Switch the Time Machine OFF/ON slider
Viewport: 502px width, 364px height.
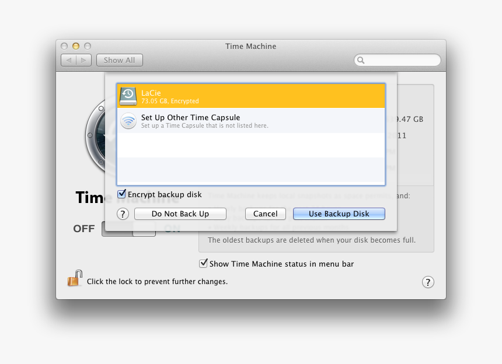click(128, 229)
